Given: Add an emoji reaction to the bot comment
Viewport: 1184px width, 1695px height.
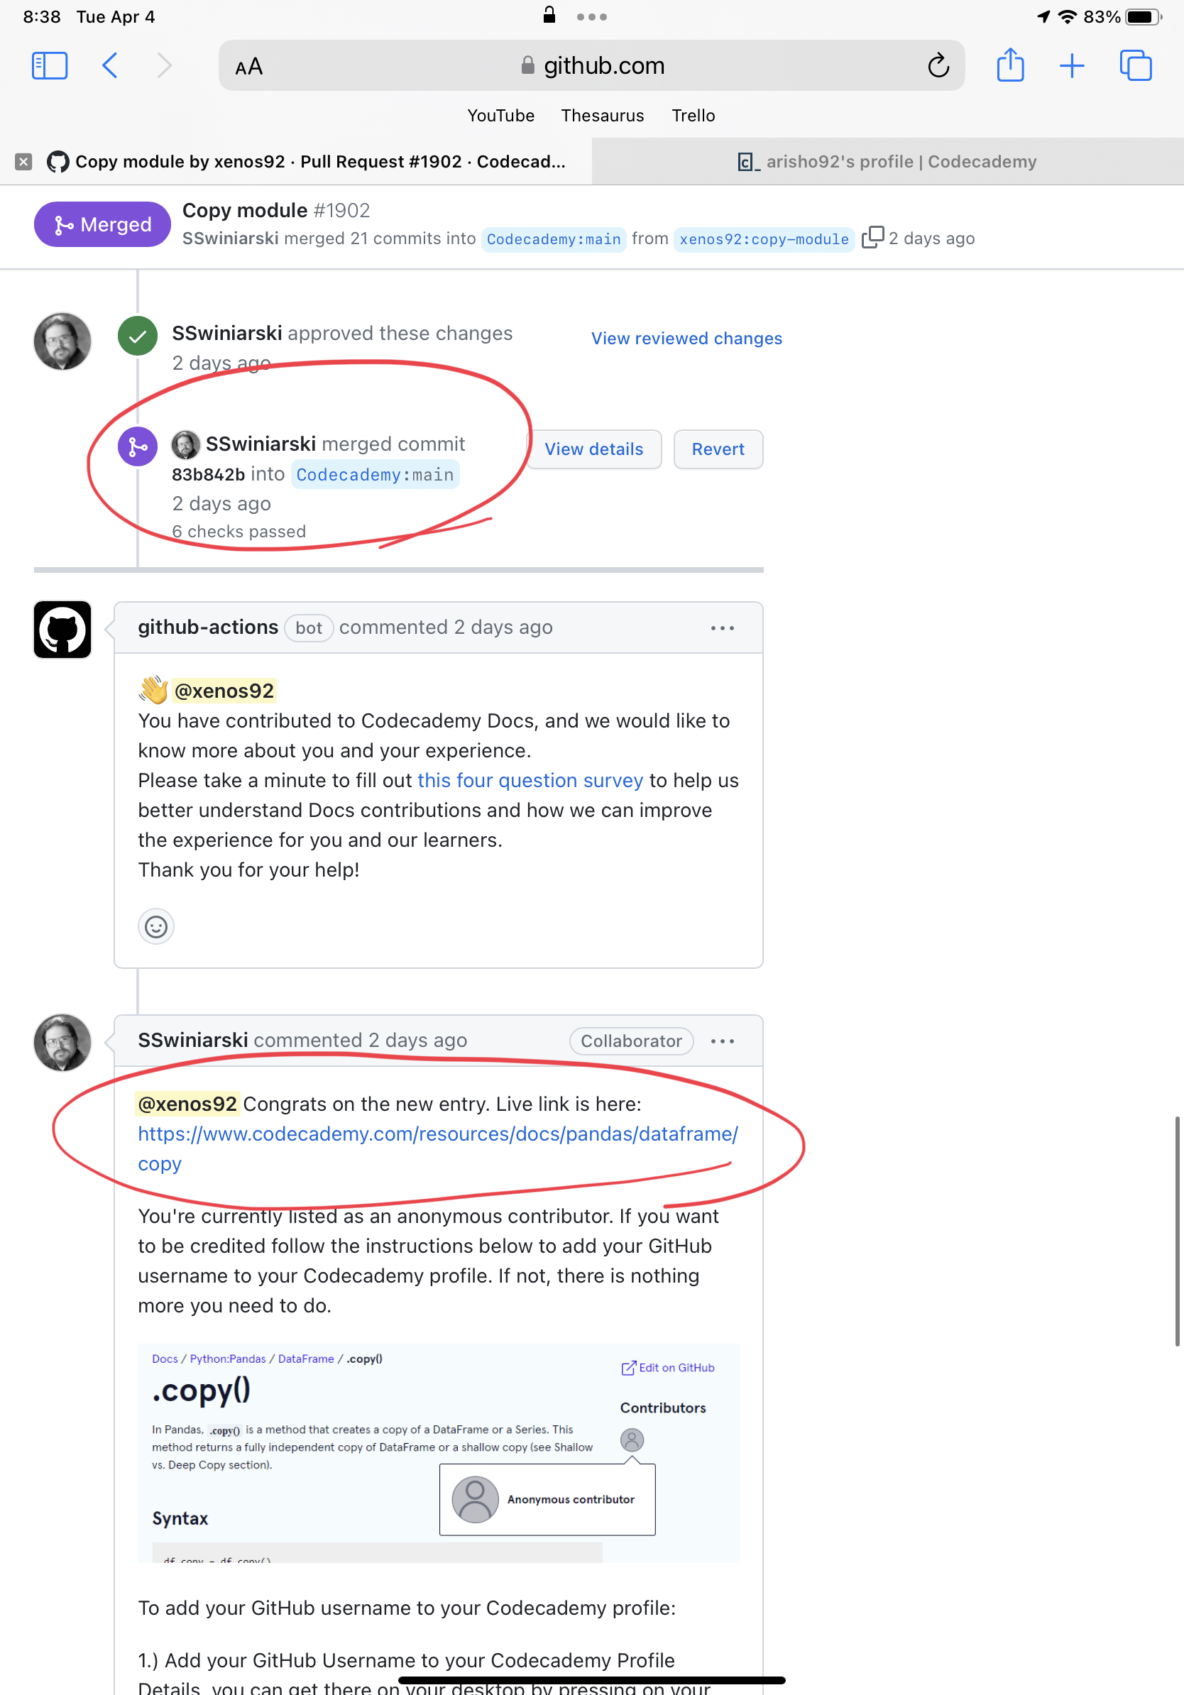Looking at the screenshot, I should click(155, 926).
